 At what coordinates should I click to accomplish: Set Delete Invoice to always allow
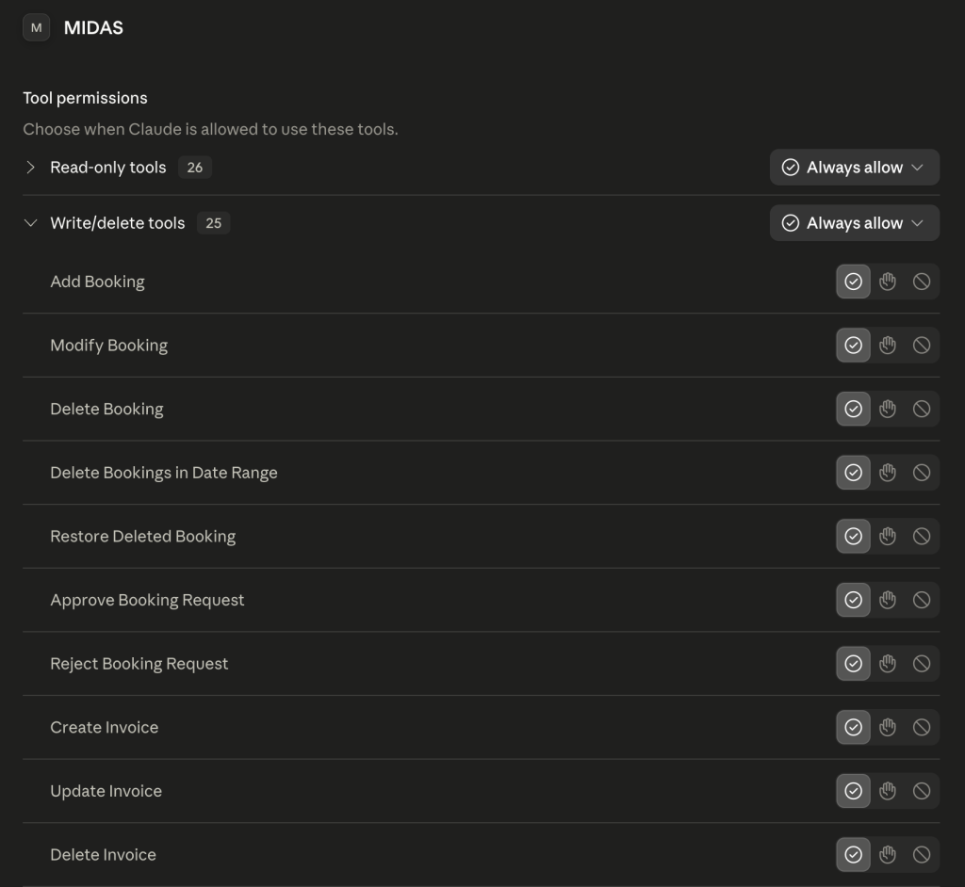(x=853, y=854)
